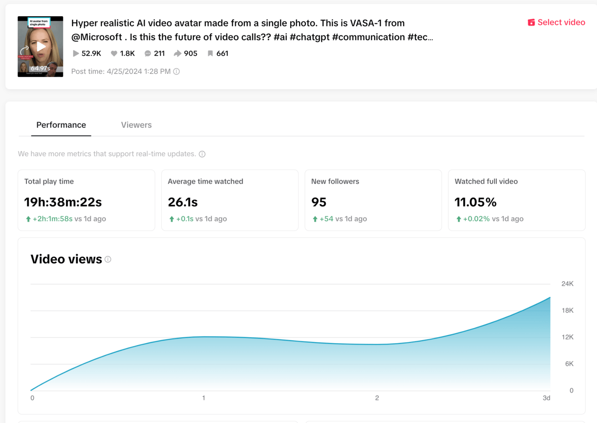
Task: Select the Watched full video card
Action: coord(517,200)
